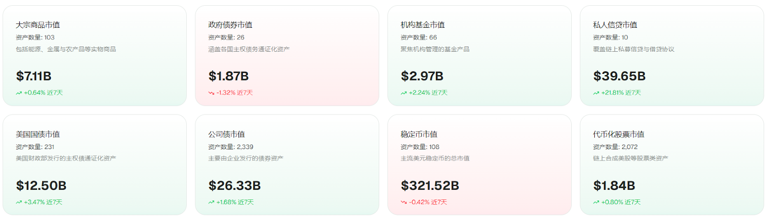
Task: Open the 大宗商品市值 card title
Action: [x=38, y=25]
